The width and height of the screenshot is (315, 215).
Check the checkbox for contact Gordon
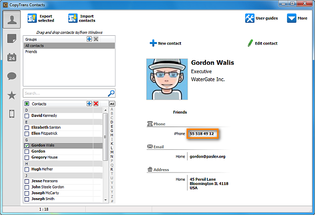click(27, 152)
